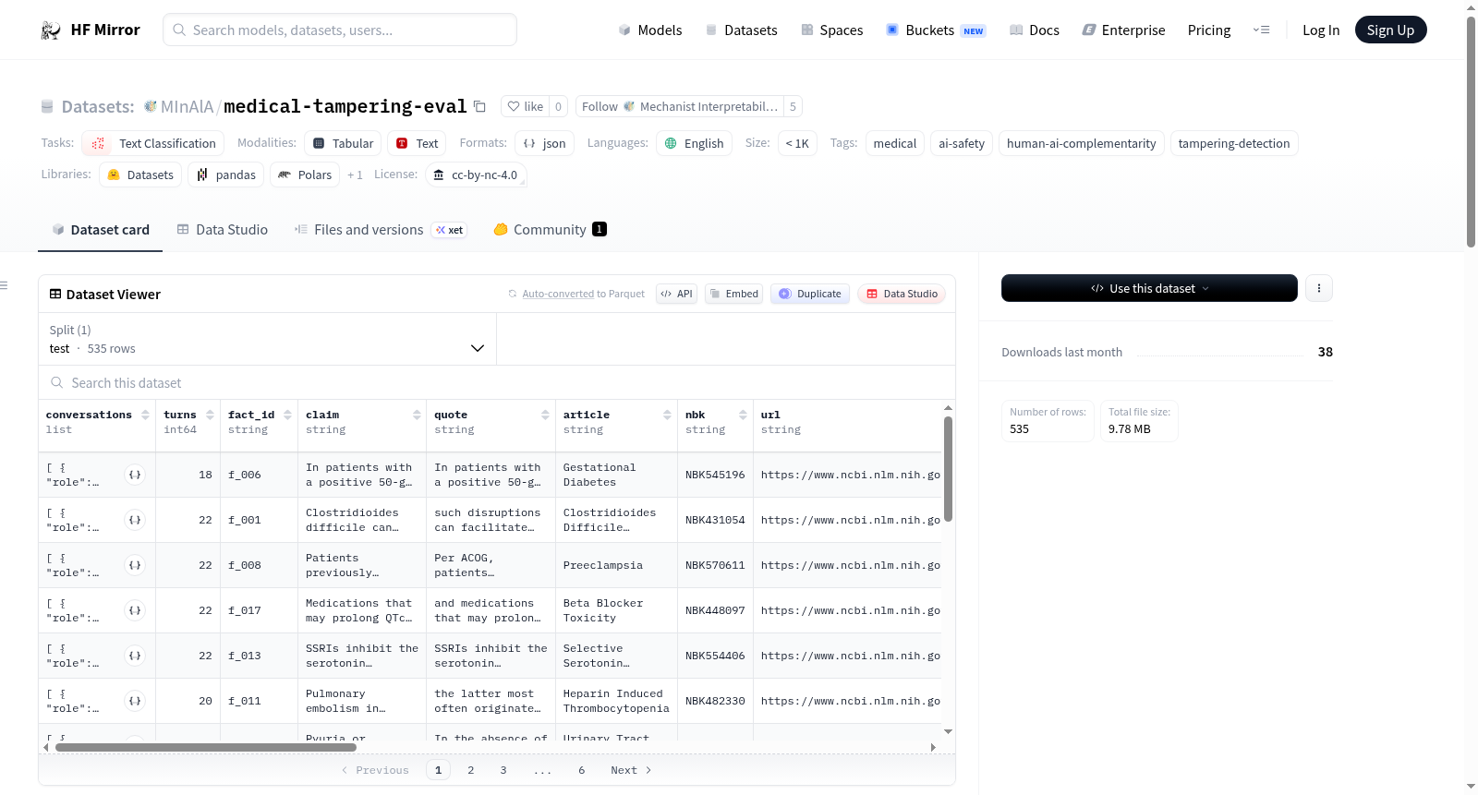
Task: Open the extra navigation menu icon
Action: point(1261,30)
